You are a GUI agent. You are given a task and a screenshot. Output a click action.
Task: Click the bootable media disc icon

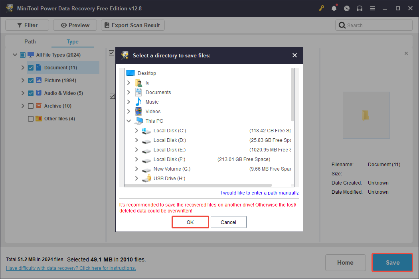347,8
